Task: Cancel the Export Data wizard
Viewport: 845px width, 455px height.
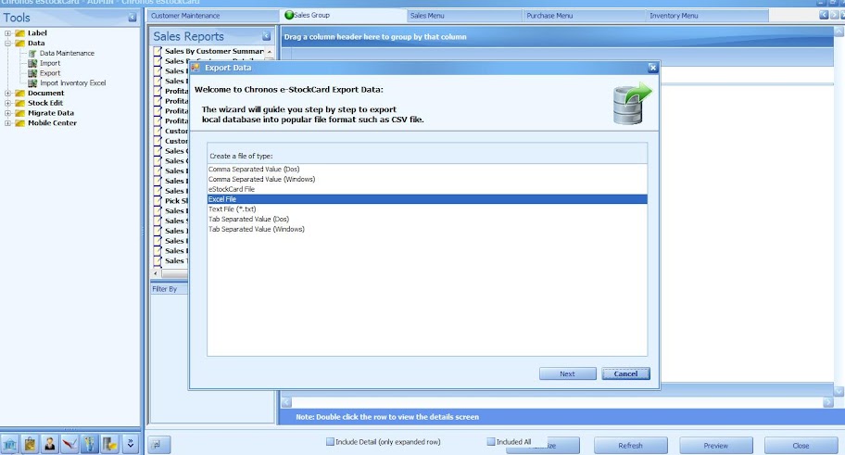Action: (x=625, y=373)
